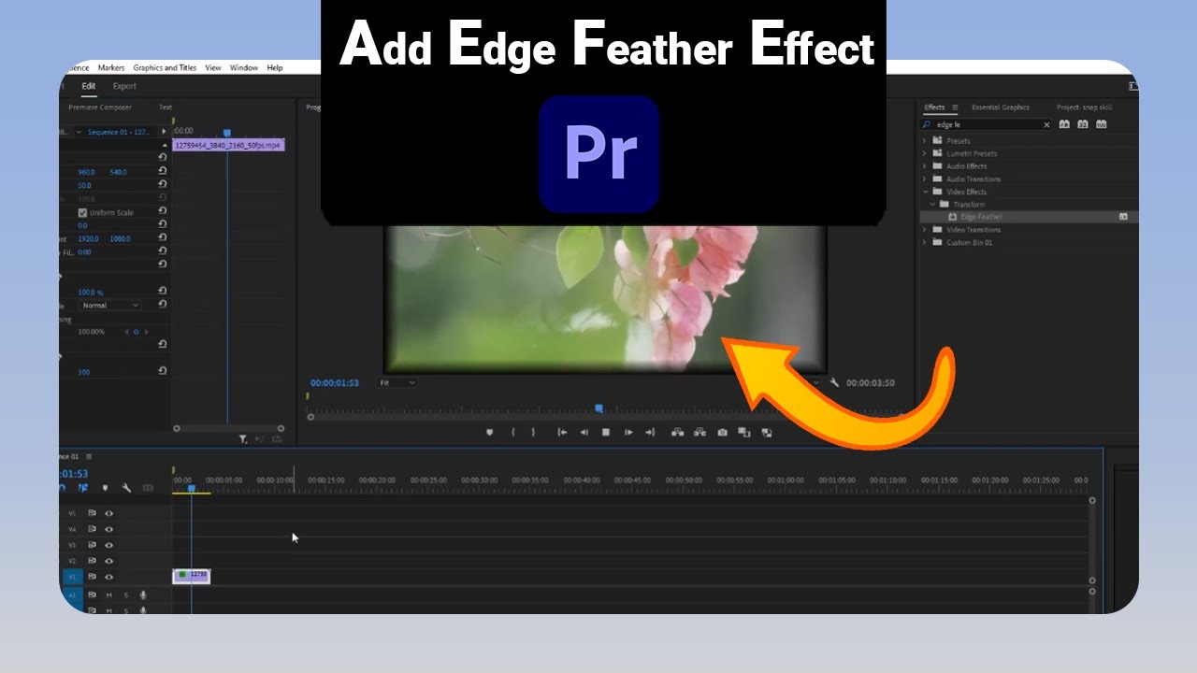The width and height of the screenshot is (1197, 673).
Task: Step back one frame
Action: click(584, 432)
